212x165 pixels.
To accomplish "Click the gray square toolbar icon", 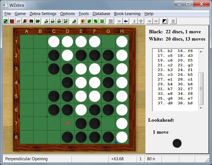I will [111, 21].
